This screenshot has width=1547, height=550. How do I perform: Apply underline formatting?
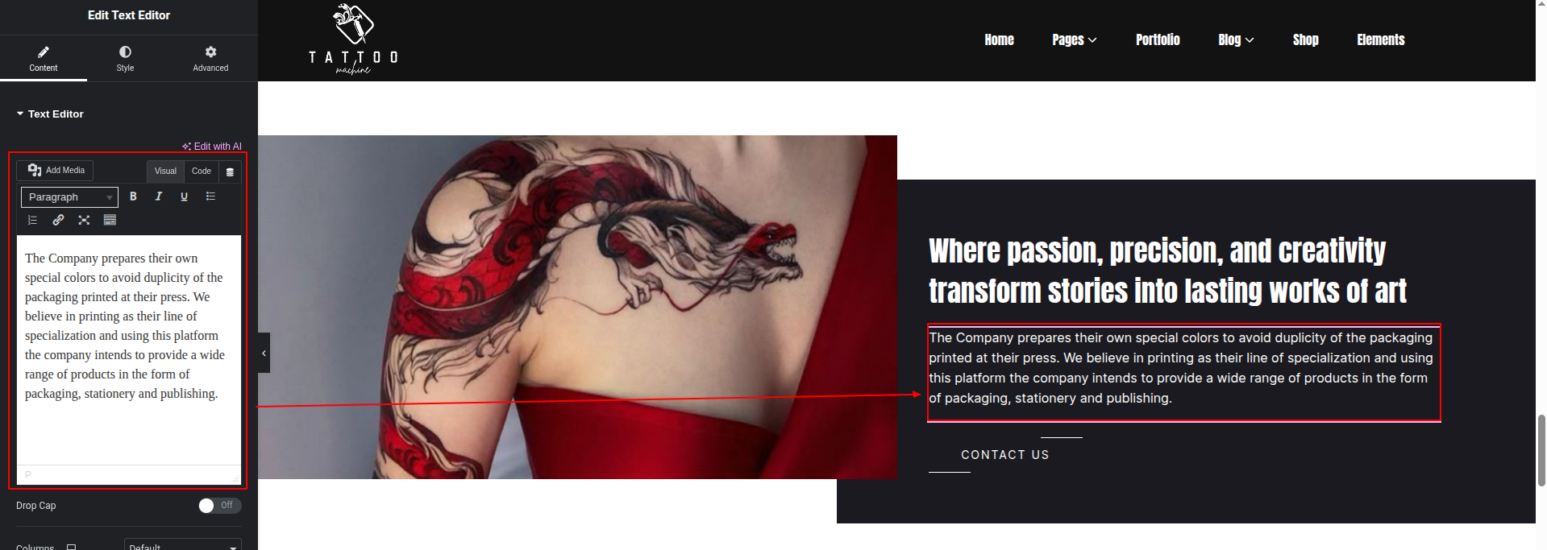[x=185, y=196]
